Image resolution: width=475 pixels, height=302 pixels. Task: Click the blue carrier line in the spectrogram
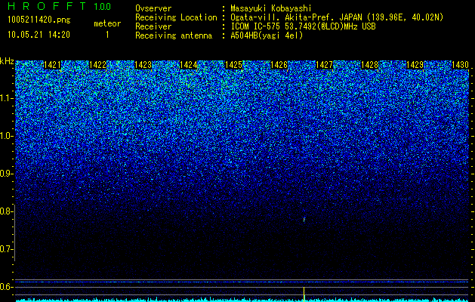(242, 282)
